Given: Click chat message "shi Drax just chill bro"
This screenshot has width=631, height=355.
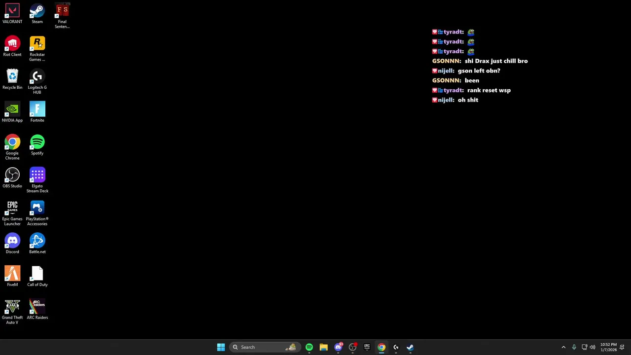Looking at the screenshot, I should [496, 61].
